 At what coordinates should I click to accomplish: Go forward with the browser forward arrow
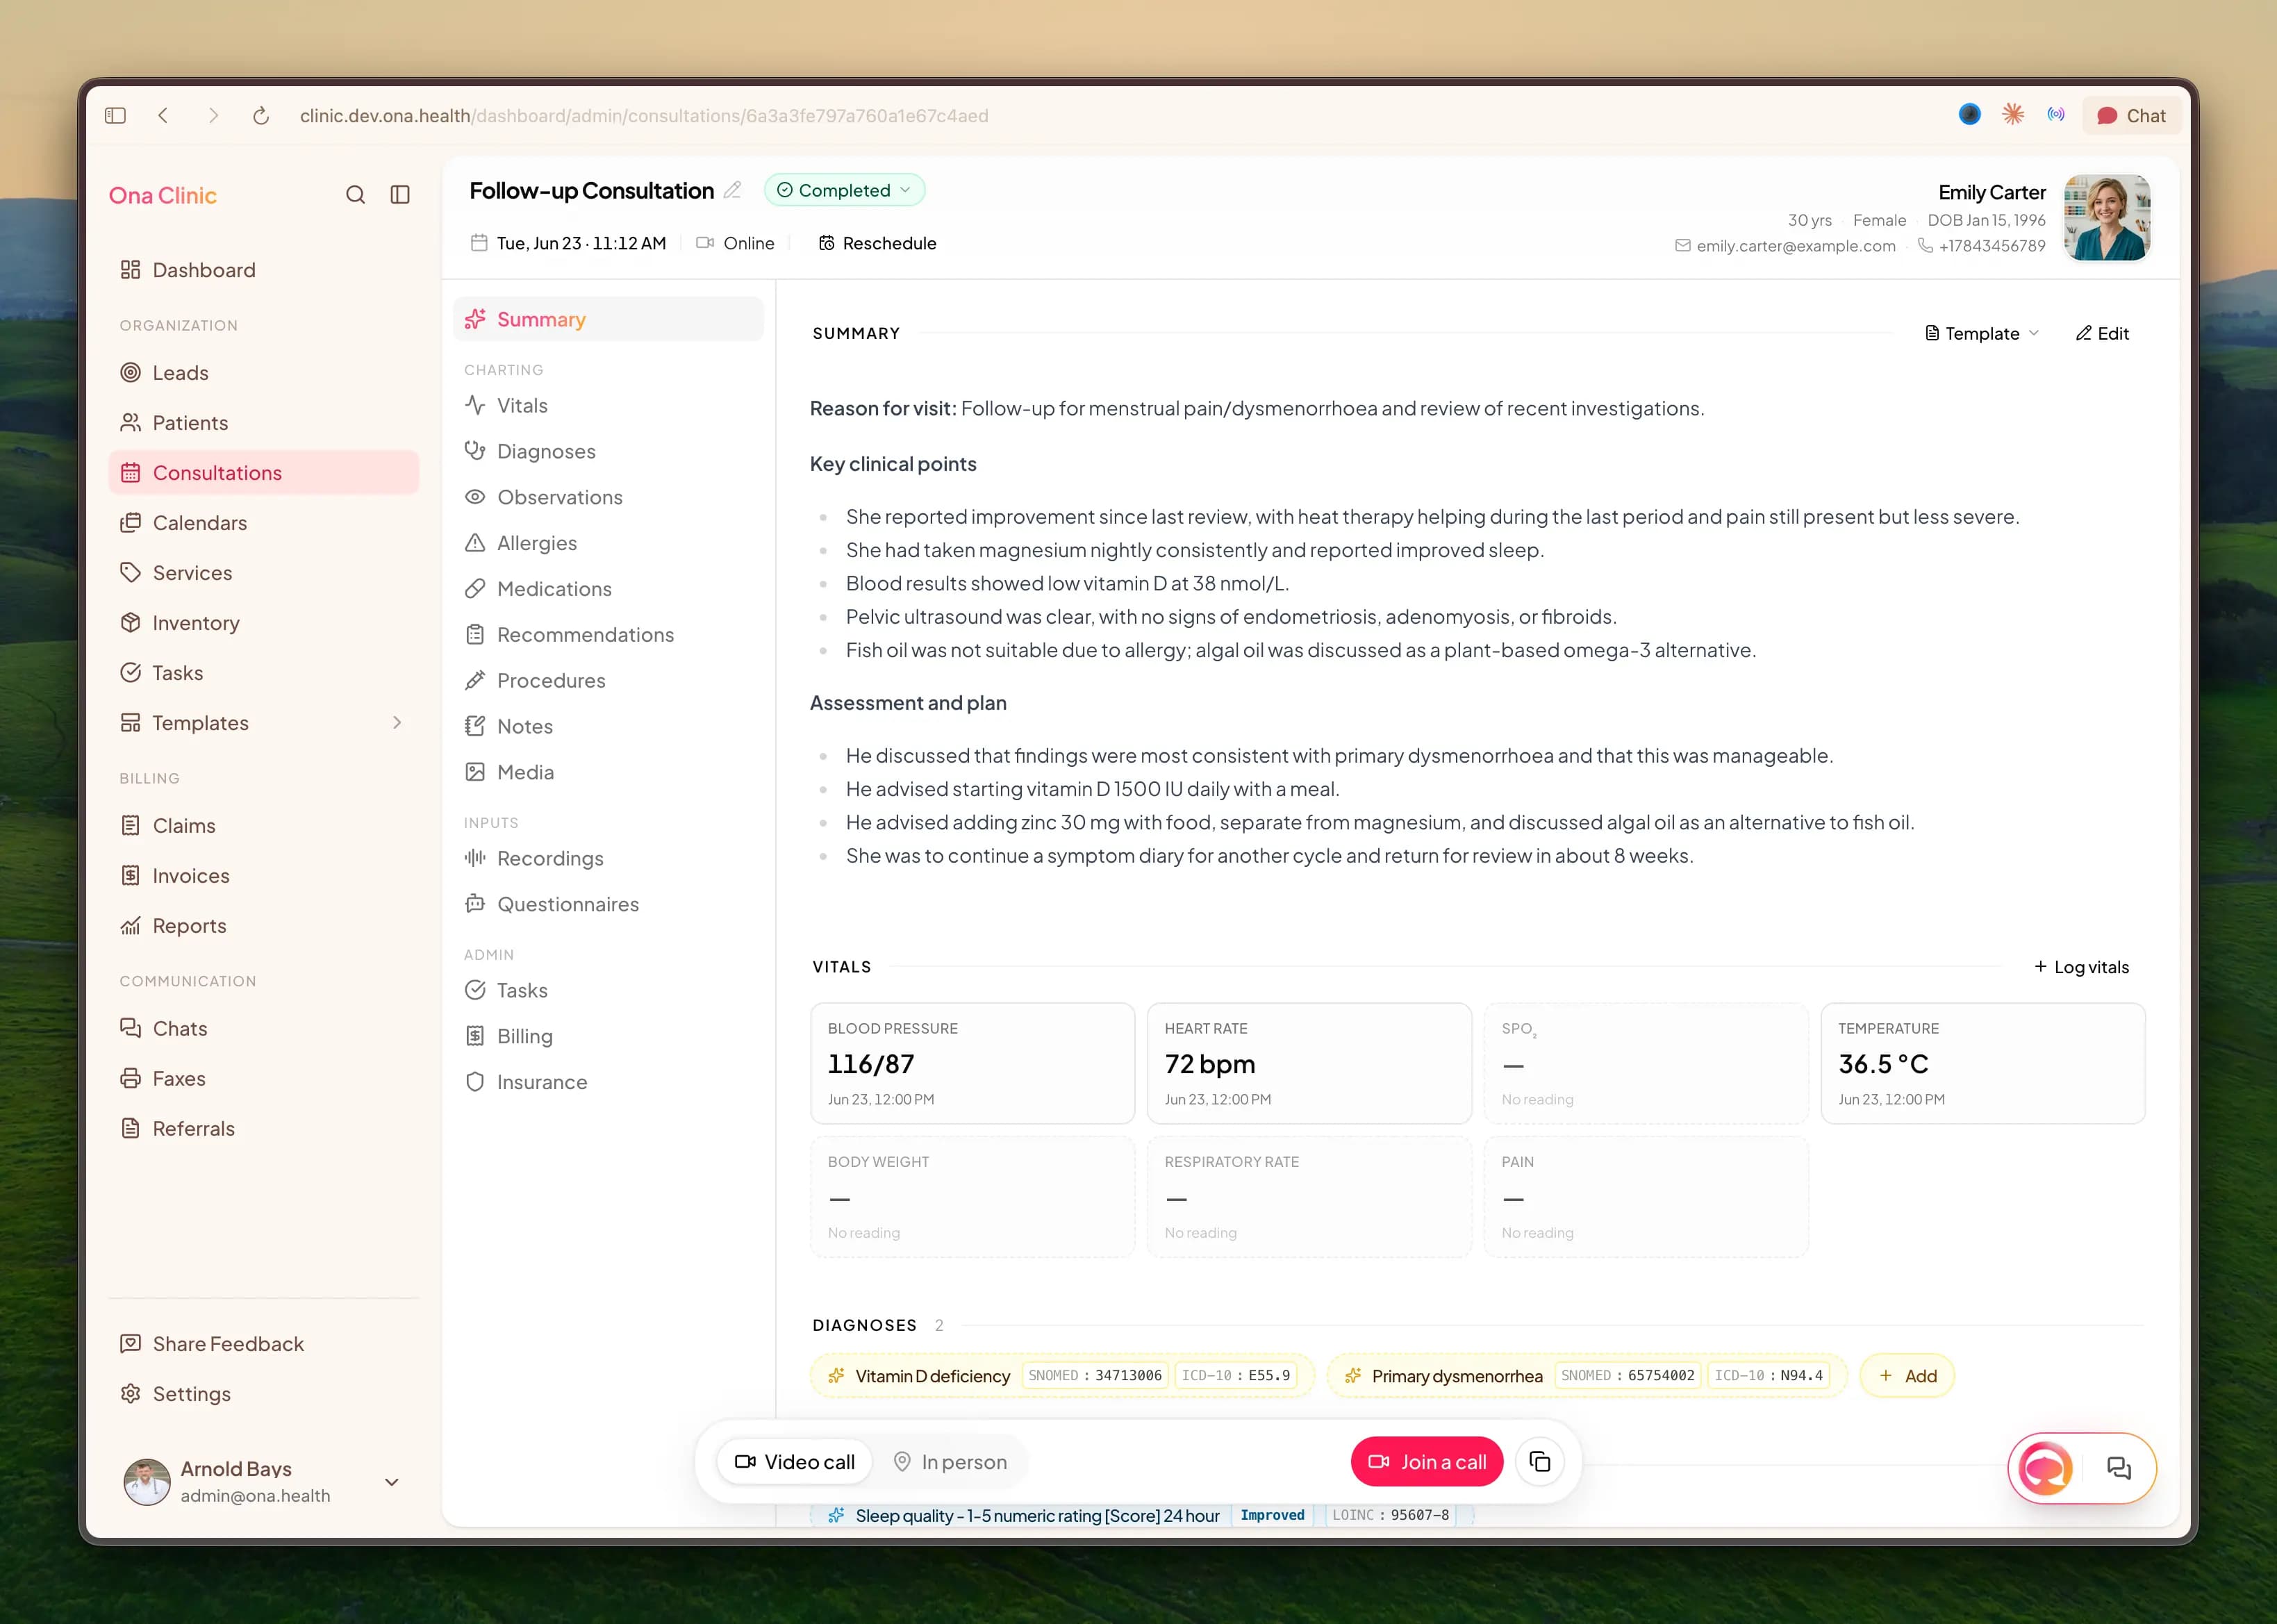[x=212, y=116]
